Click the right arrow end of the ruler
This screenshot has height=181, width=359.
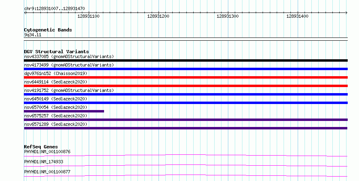[x=346, y=13]
